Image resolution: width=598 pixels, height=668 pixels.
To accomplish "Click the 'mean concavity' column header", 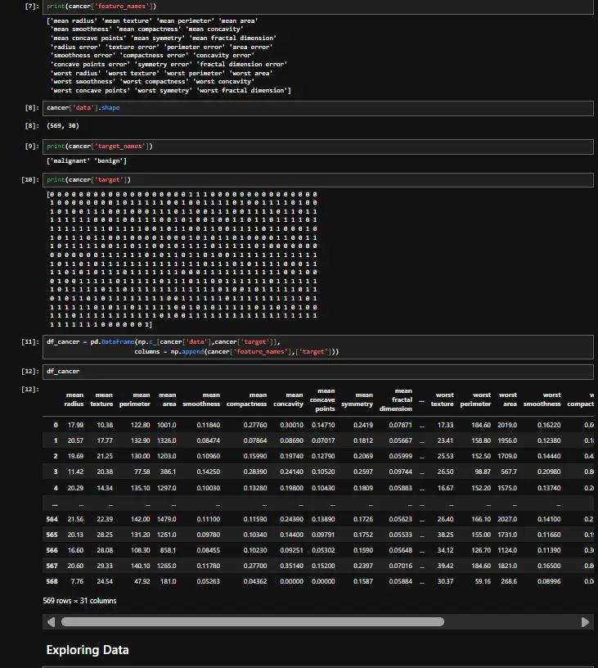I will click(288, 399).
